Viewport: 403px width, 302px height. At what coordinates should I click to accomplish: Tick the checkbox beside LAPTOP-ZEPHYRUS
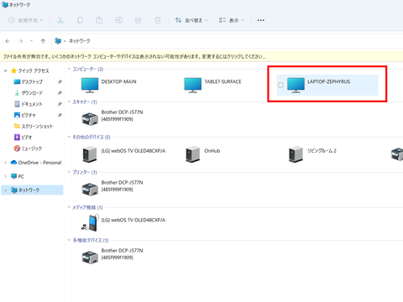(x=280, y=85)
